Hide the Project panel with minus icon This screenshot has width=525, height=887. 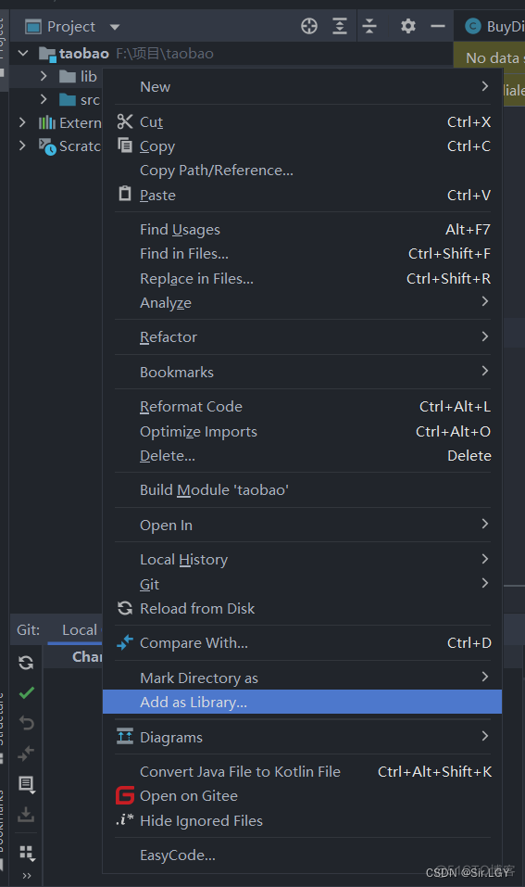[438, 26]
